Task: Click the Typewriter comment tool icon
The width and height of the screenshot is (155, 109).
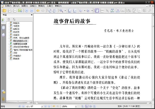Action: tap(139, 11)
